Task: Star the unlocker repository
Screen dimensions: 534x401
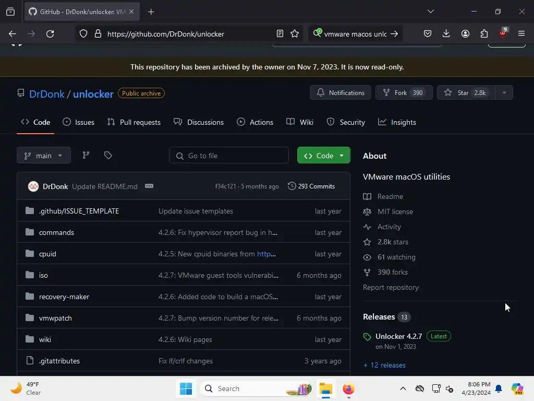Action: tap(466, 93)
